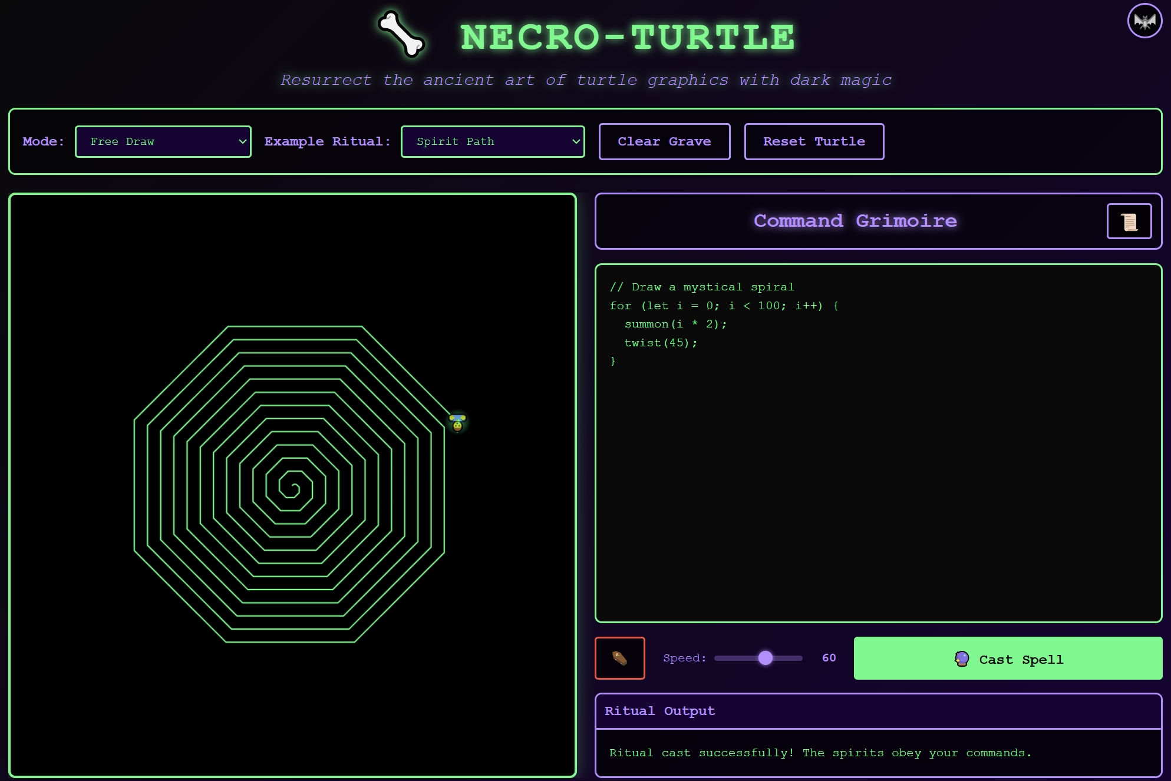
Task: Expand the Example Ritual Spirit Path dropdown
Action: [x=492, y=142]
